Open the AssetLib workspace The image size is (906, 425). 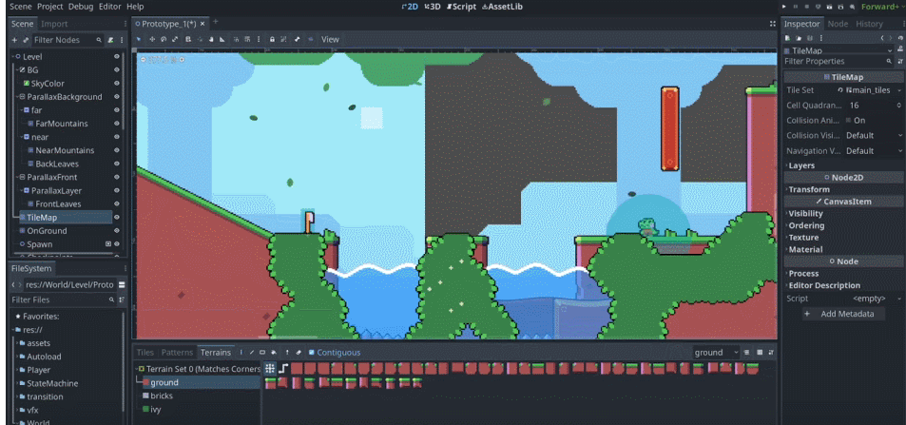point(504,7)
